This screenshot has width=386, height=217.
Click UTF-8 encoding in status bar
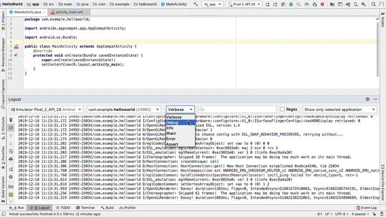click(342, 214)
